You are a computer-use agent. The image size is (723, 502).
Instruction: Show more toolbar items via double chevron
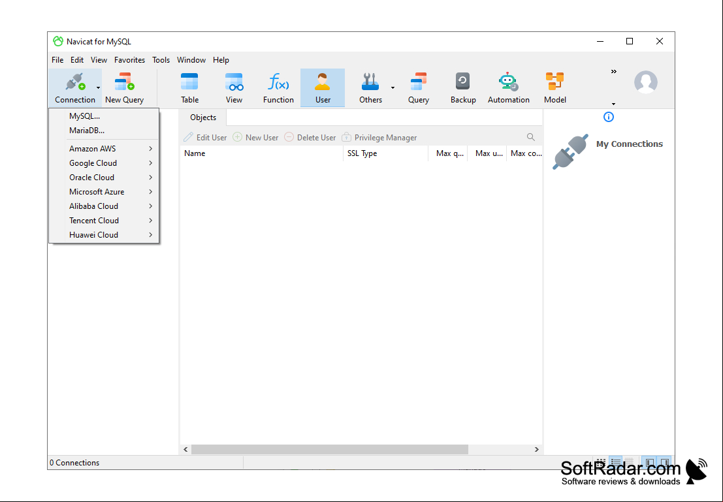pos(614,71)
